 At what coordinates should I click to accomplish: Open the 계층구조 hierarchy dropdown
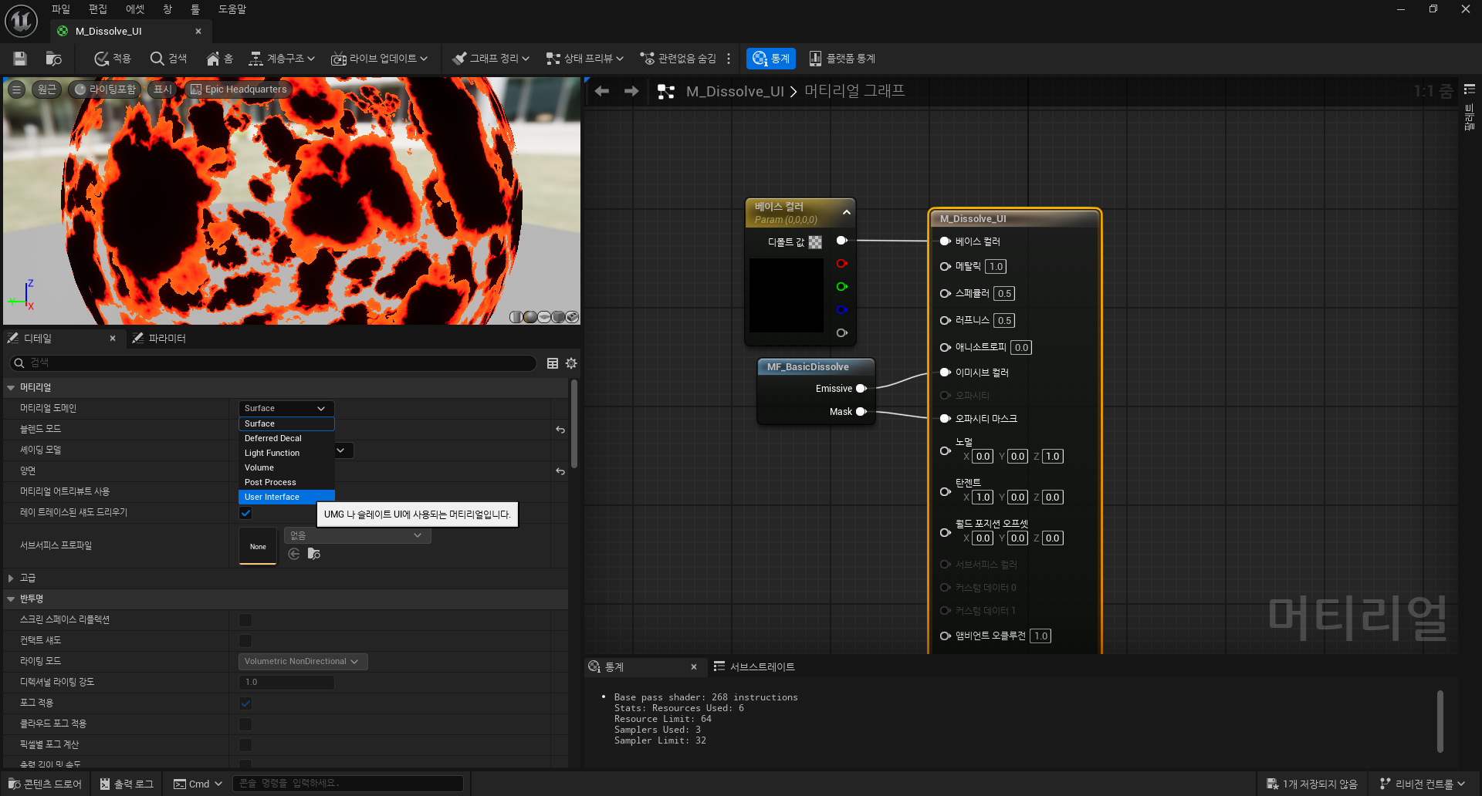click(x=282, y=59)
